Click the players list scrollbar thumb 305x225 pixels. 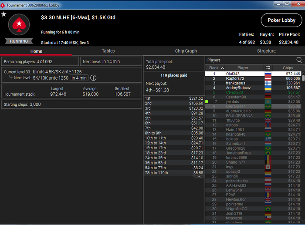pyautogui.click(x=303, y=78)
